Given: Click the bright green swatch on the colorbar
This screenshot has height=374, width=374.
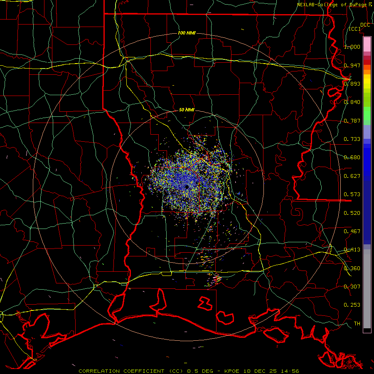Looking at the screenshot, I should (367, 113).
